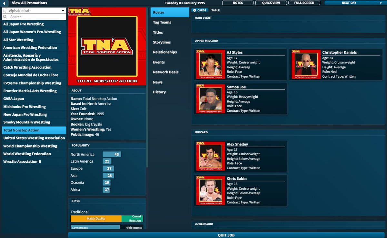Select Catch Wrestling Association

click(x=34, y=67)
